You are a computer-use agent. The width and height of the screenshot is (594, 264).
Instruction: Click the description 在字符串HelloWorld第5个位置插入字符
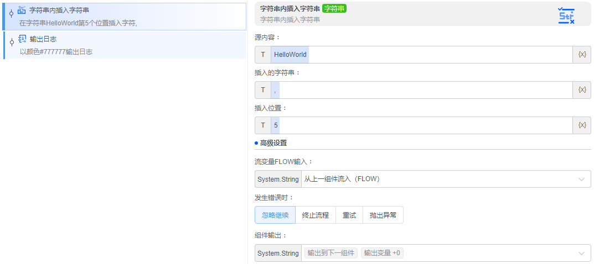pos(78,23)
